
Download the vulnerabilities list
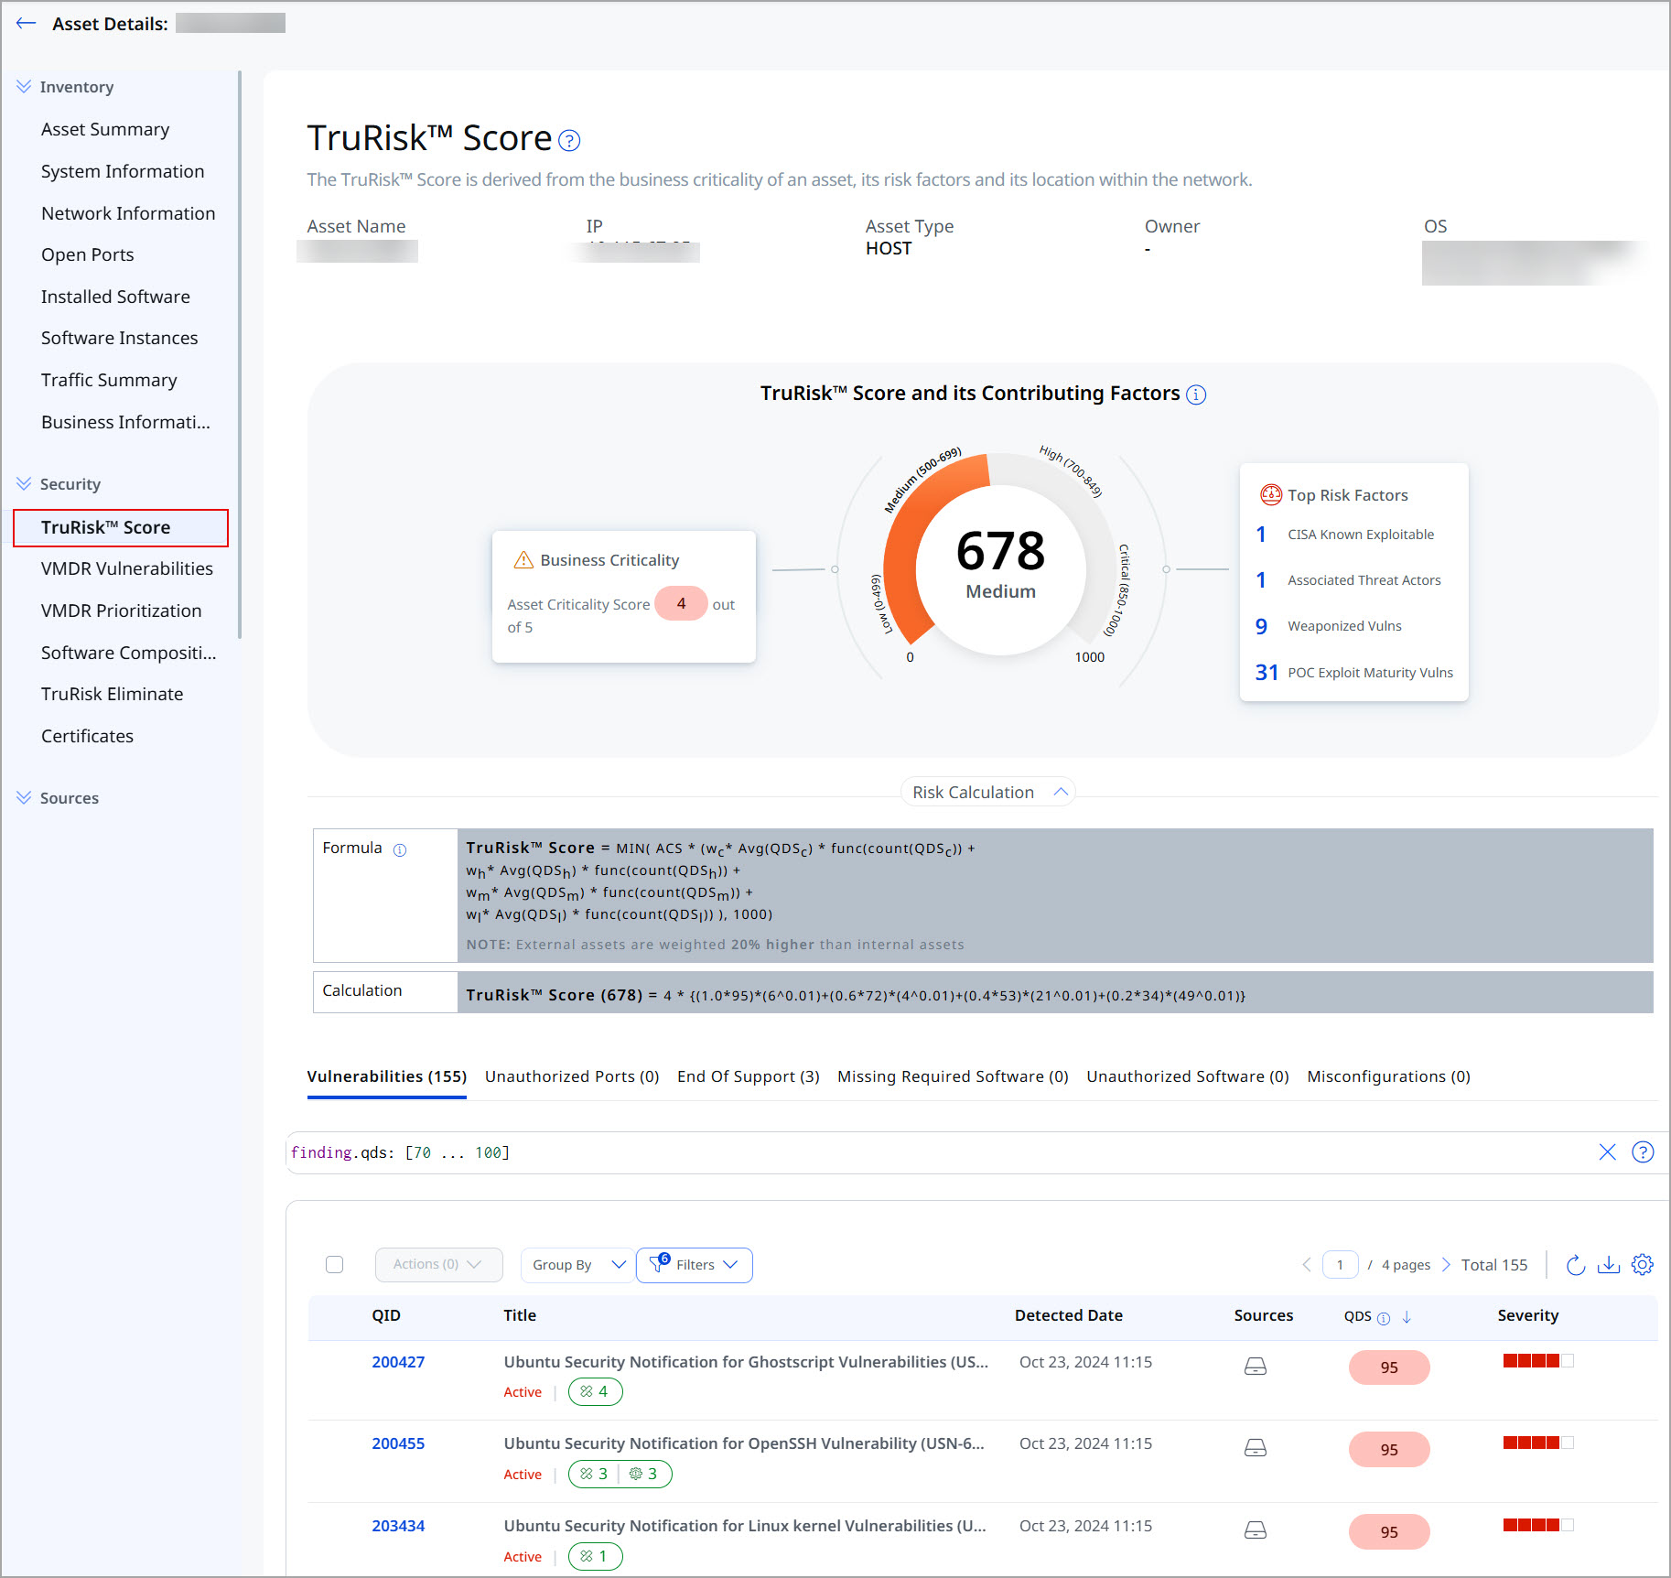click(x=1609, y=1265)
